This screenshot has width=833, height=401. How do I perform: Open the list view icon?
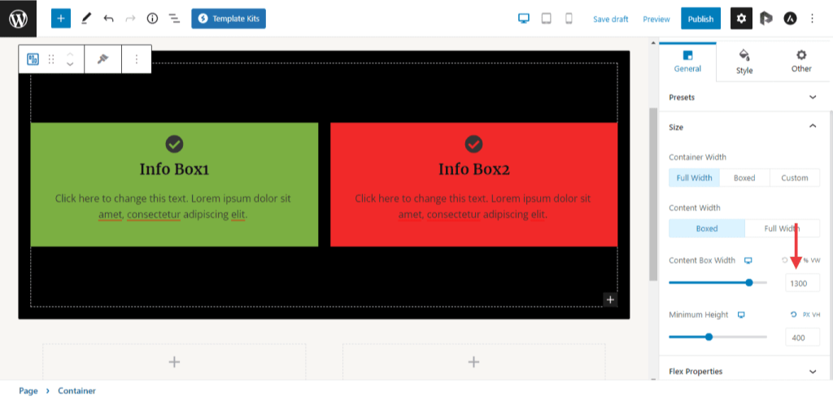pos(174,18)
